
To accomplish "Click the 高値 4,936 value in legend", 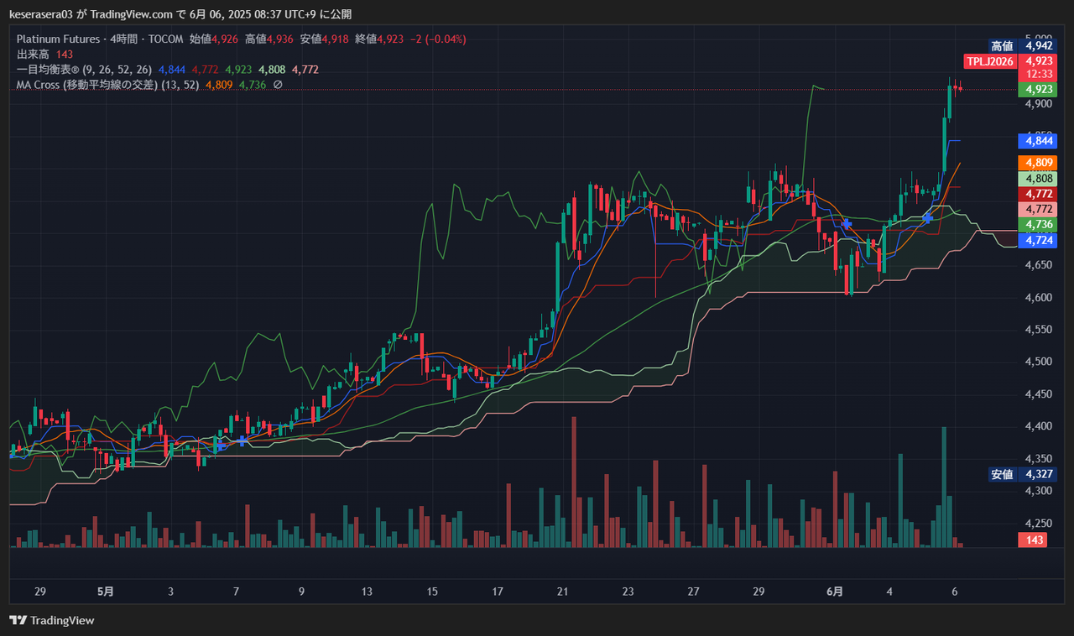I will 269,39.
